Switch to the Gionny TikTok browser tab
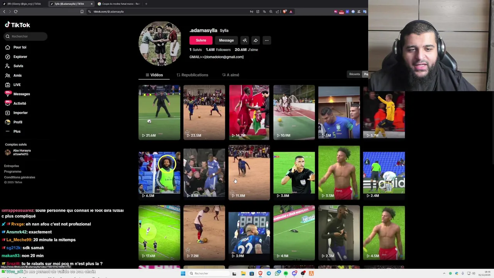The width and height of the screenshot is (494, 278). (x=24, y=4)
